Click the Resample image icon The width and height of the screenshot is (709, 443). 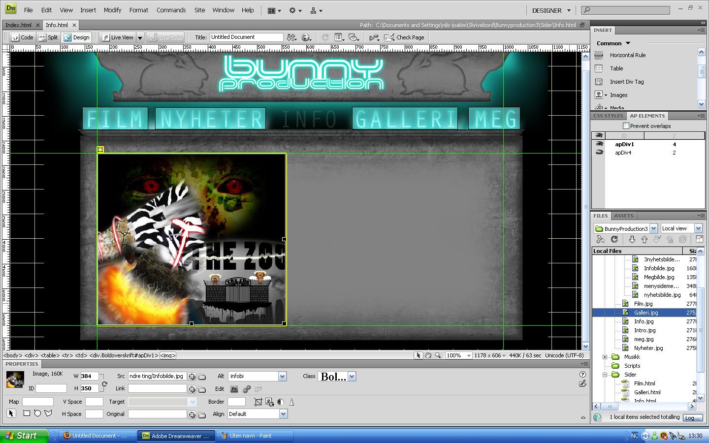(269, 402)
